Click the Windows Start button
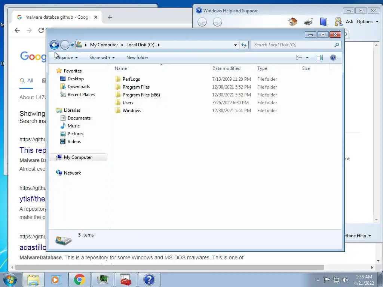Screen dimensions: 383x287 10,280
